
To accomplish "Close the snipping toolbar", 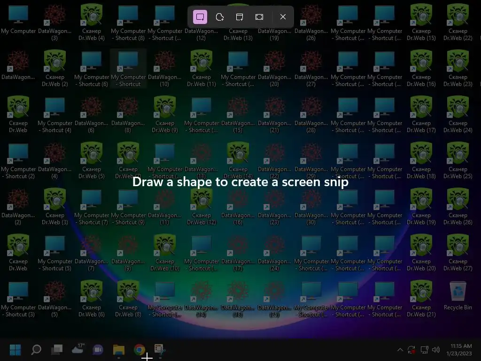I will (283, 17).
